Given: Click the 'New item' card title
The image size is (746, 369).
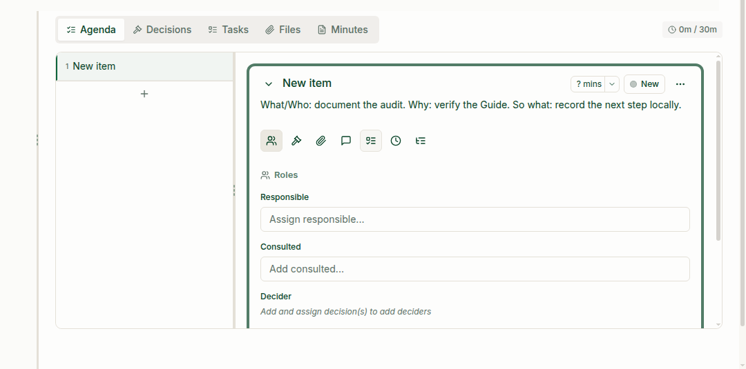Looking at the screenshot, I should [x=307, y=83].
